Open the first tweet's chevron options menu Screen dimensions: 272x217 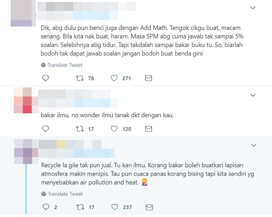[x=253, y=8]
